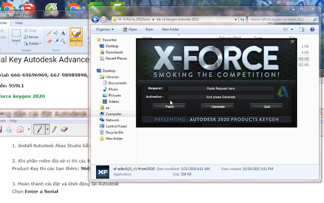Select the Color picker tool in Paint
Image resolution: width=324 pixels, height=203 pixels.
(56, 41)
